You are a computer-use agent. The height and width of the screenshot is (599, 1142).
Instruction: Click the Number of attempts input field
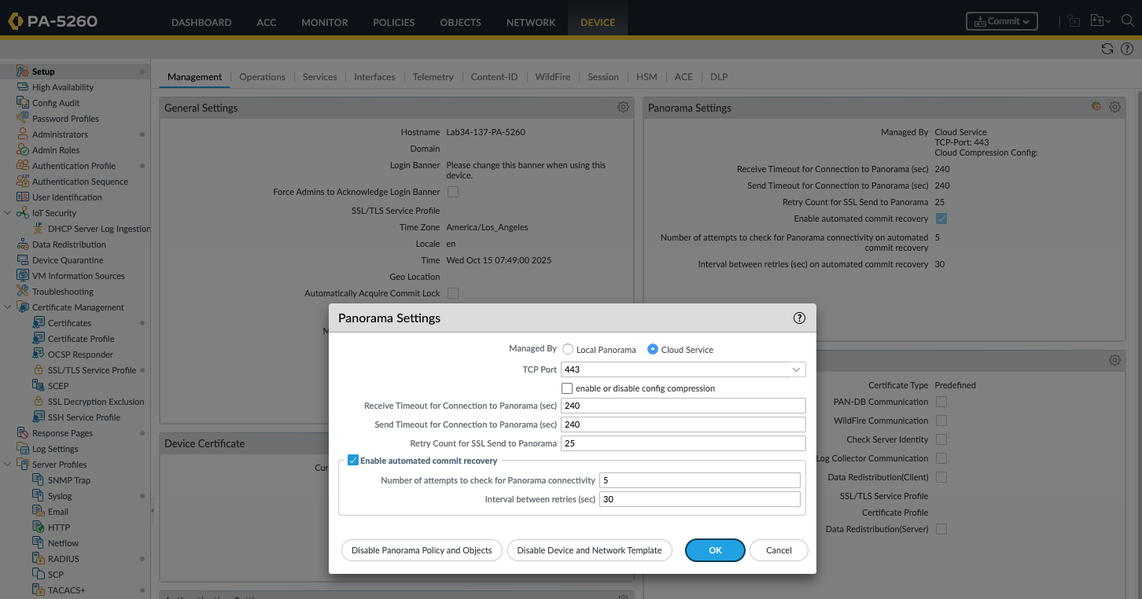(x=700, y=480)
